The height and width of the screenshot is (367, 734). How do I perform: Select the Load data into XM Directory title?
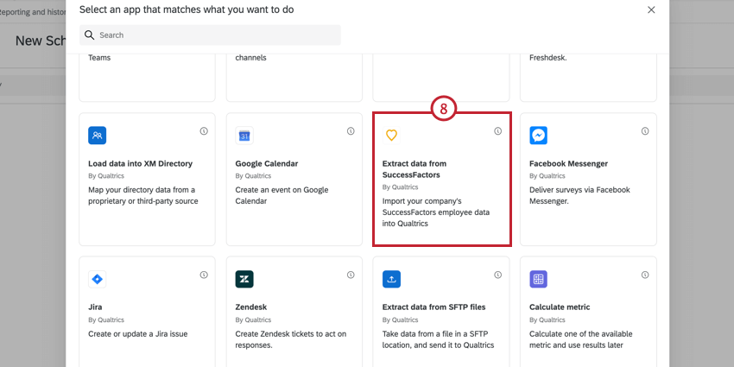pos(141,164)
